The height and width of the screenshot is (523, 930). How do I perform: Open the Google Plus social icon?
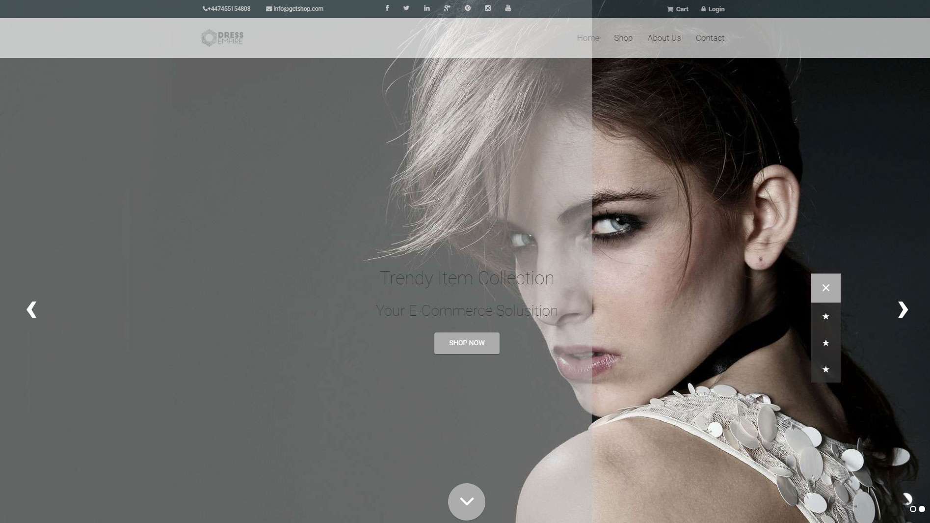(447, 8)
